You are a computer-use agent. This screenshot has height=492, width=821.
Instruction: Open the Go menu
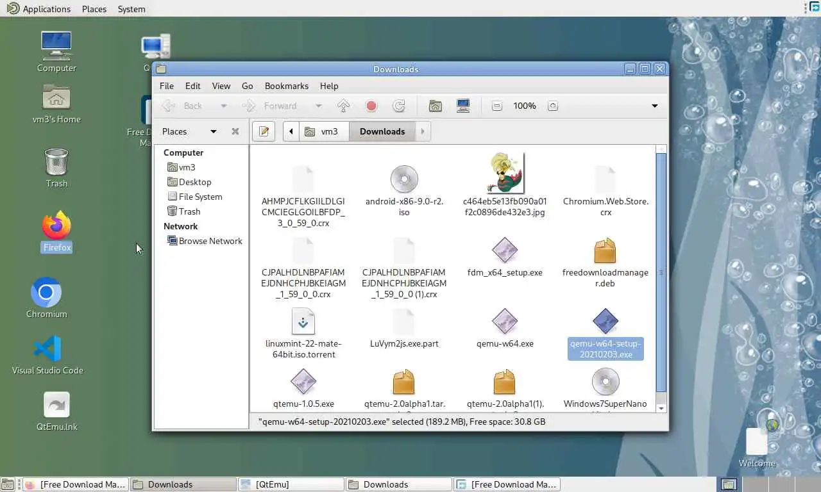pyautogui.click(x=248, y=86)
